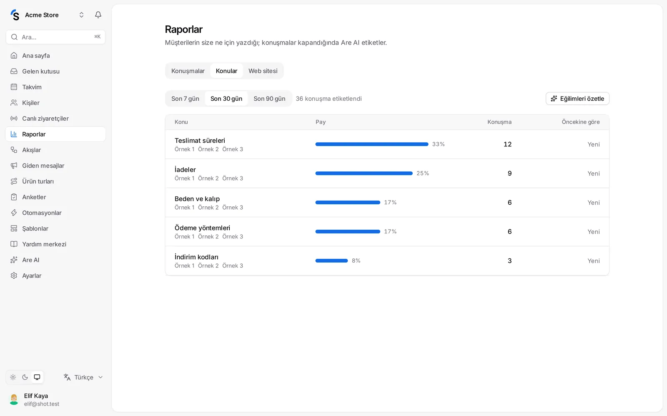Switch to the Web sitesi tab
This screenshot has width=667, height=416.
(263, 71)
